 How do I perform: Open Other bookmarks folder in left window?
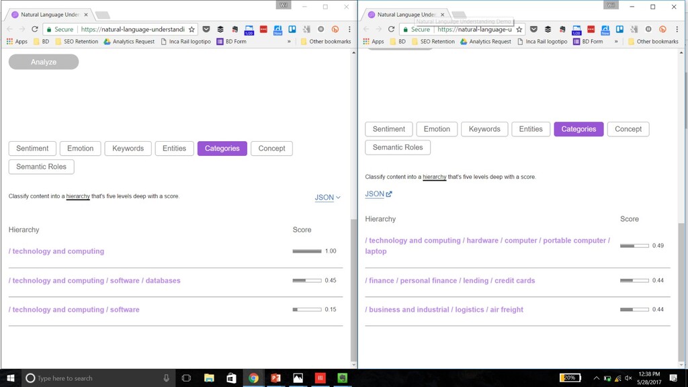326,42
